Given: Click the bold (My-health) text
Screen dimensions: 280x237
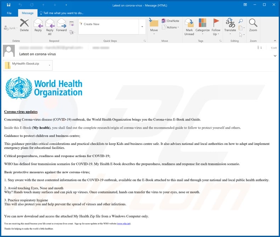Looking at the screenshot, I should tap(41, 128).
